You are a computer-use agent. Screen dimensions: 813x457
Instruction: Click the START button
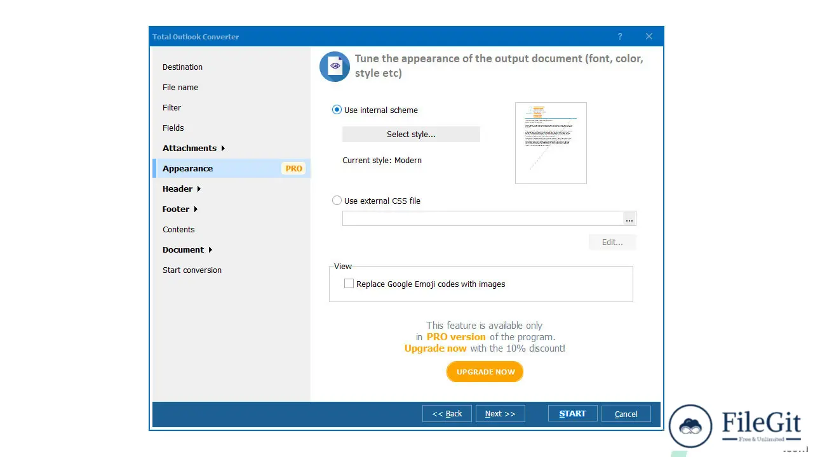(572, 413)
